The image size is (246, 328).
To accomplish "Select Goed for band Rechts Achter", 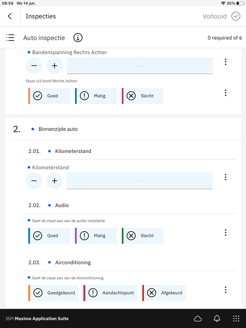I will tap(49, 96).
